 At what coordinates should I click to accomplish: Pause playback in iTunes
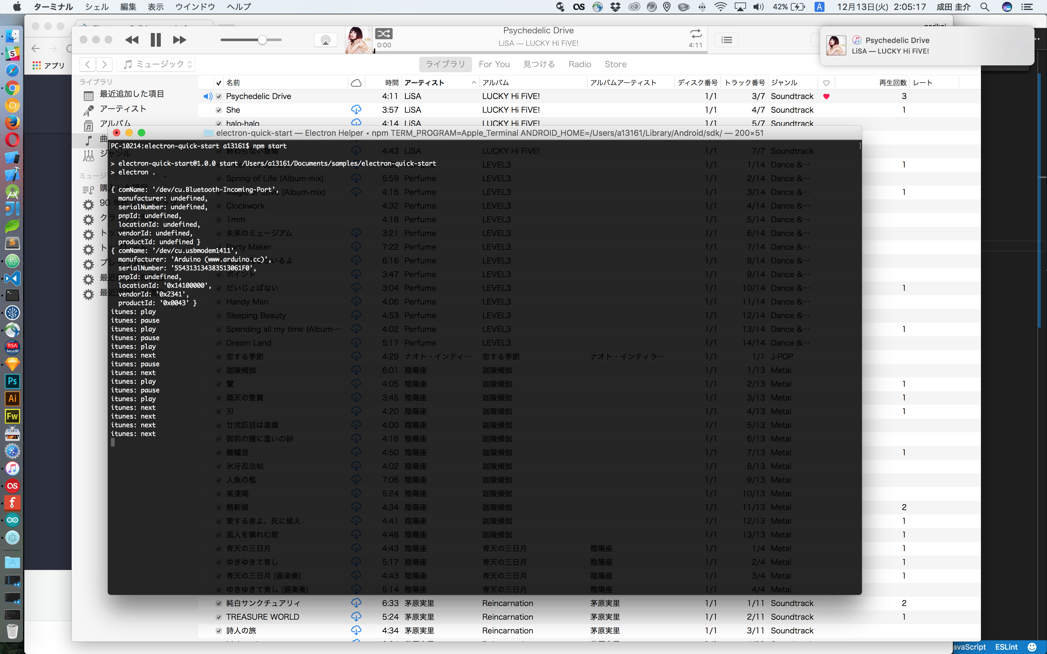[156, 40]
